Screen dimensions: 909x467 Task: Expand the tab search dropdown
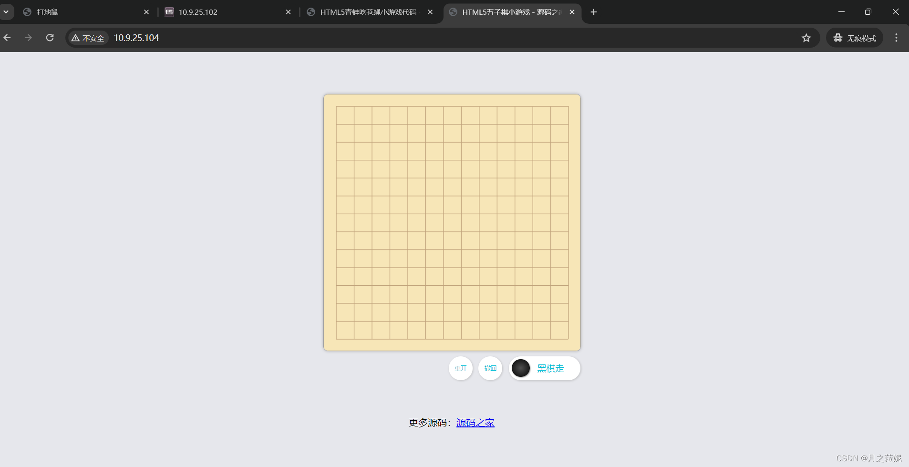click(x=6, y=12)
